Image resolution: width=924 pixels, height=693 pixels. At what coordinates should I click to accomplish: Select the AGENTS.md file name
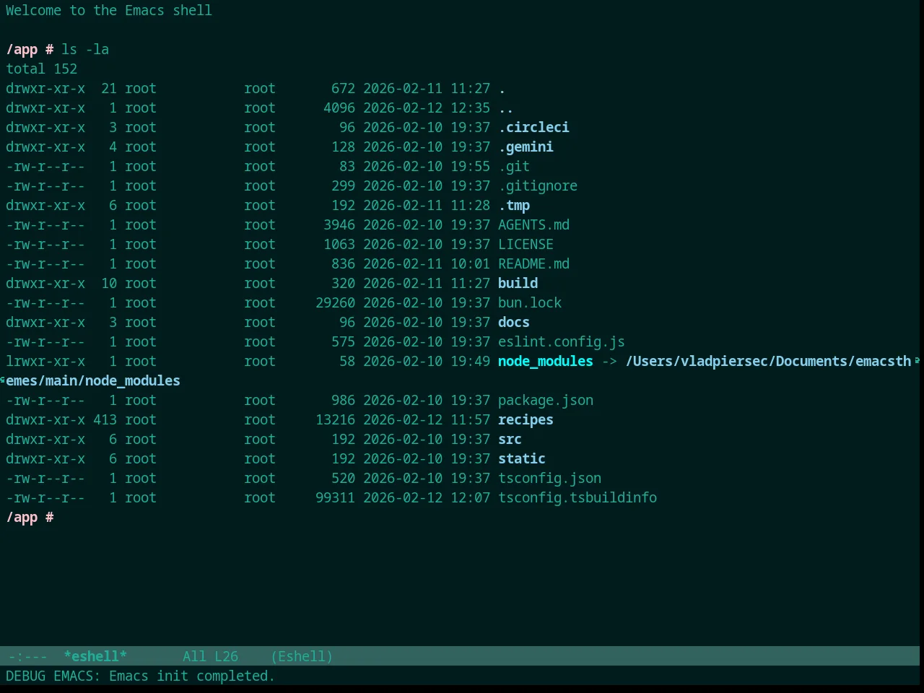click(533, 225)
